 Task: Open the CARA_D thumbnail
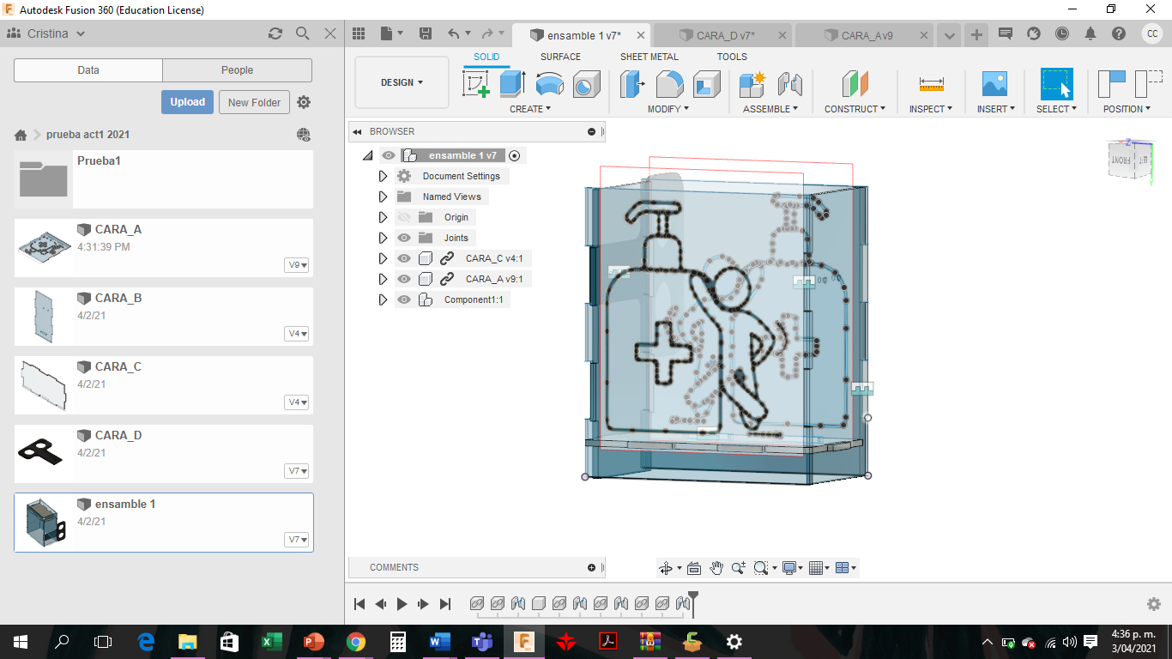pos(43,452)
